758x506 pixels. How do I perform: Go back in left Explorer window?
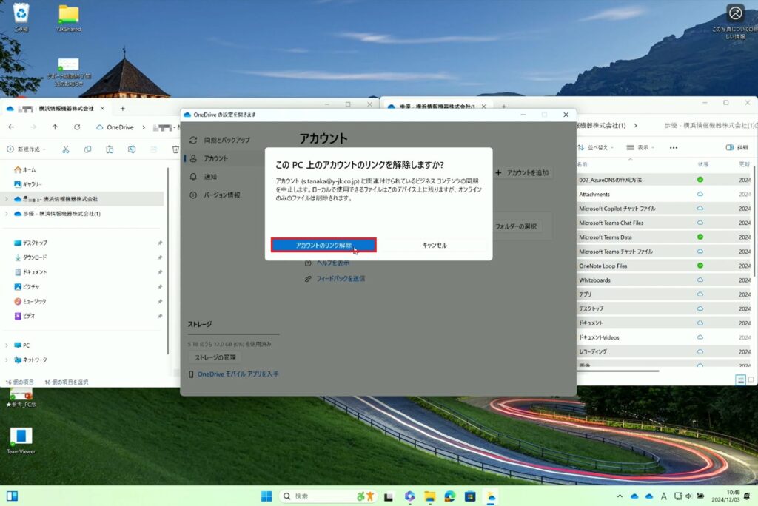11,127
